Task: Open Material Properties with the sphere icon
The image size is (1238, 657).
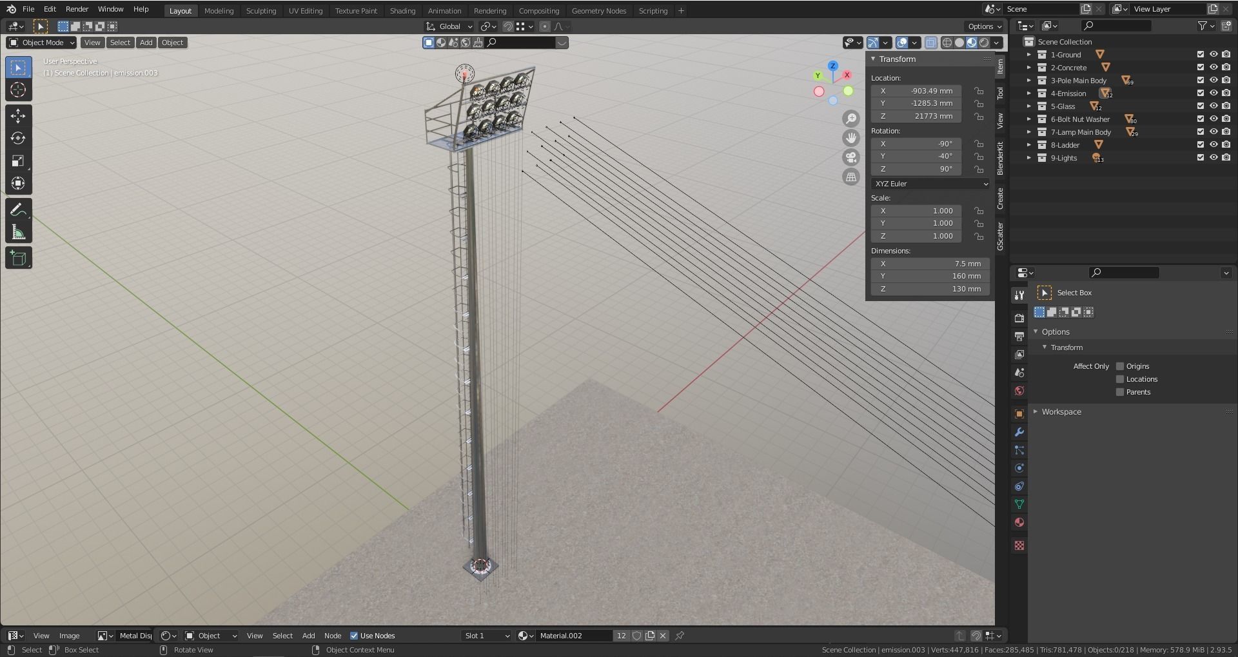Action: pyautogui.click(x=1019, y=522)
